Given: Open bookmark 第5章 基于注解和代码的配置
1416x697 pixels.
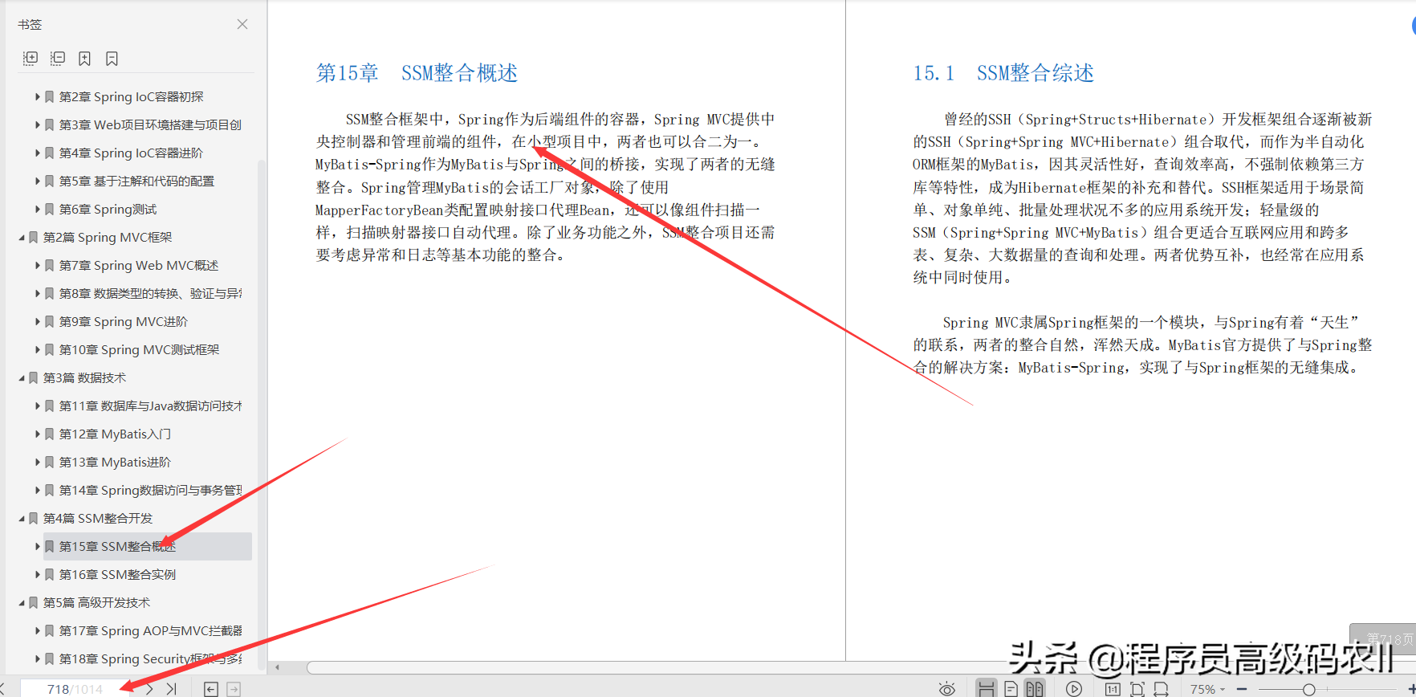Looking at the screenshot, I should (x=136, y=181).
